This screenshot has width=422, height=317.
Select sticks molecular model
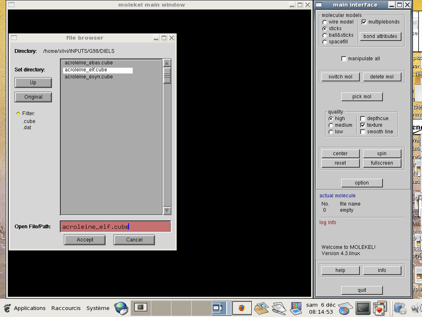325,28
